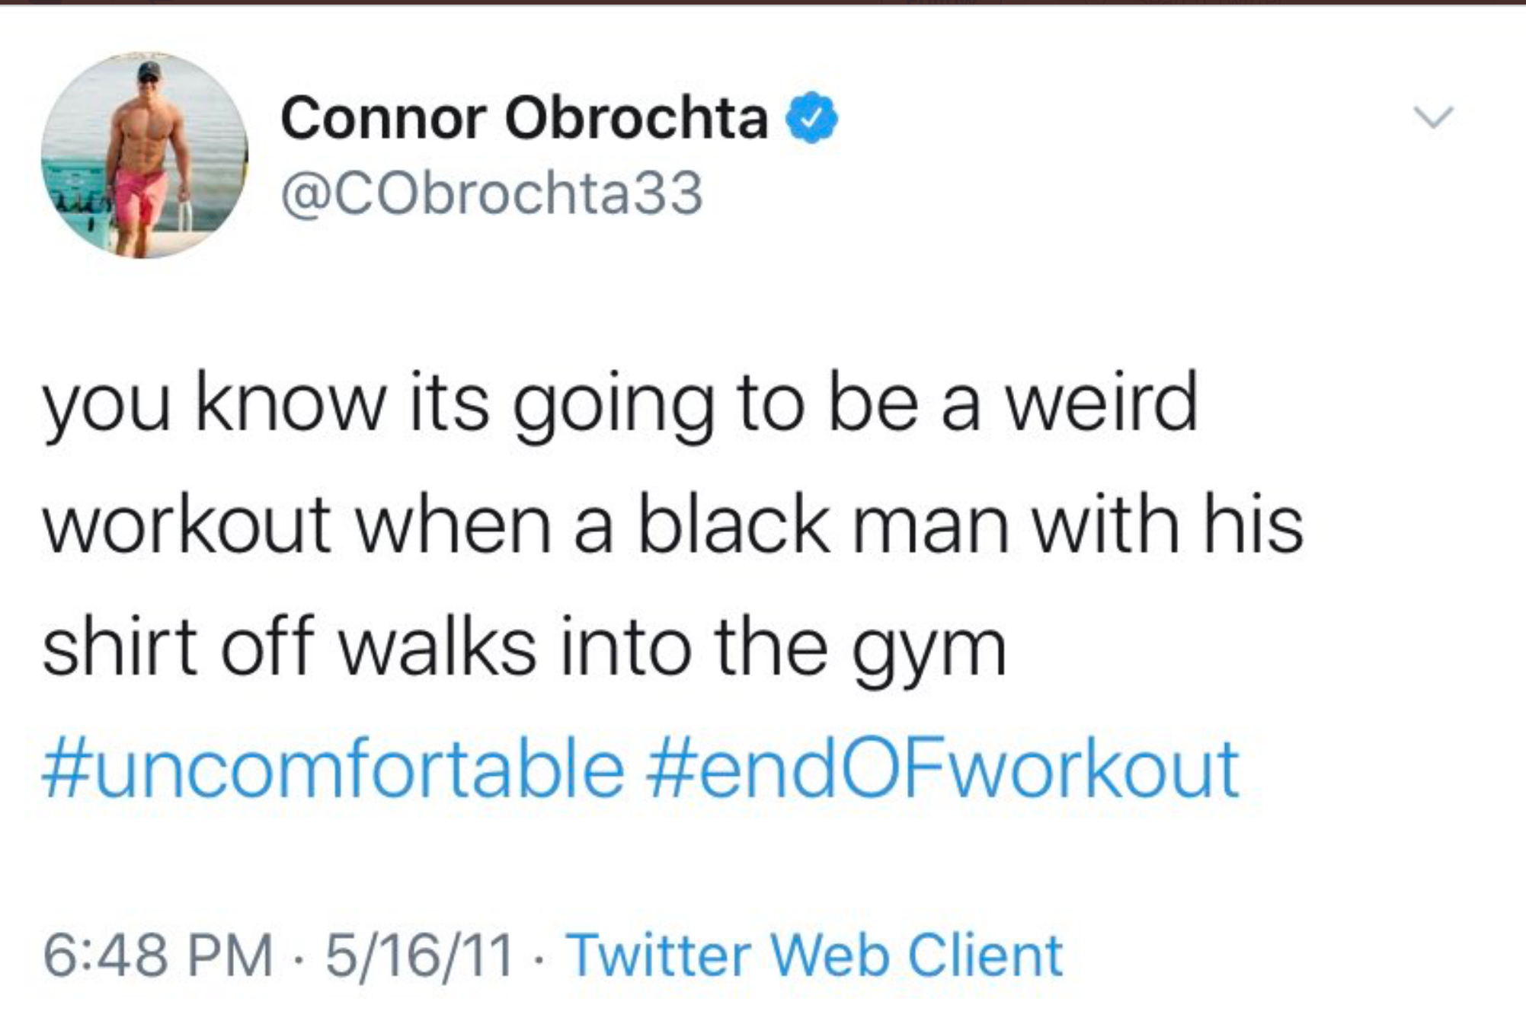The height and width of the screenshot is (1021, 1526).
Task: Click the 6:48 PM timestamp
Action: pyautogui.click(x=158, y=955)
